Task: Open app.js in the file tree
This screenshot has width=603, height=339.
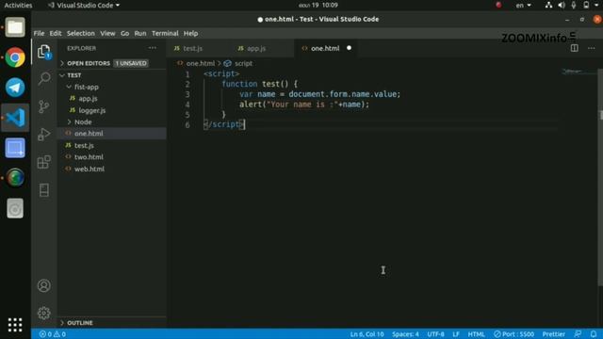Action: click(112, 98)
